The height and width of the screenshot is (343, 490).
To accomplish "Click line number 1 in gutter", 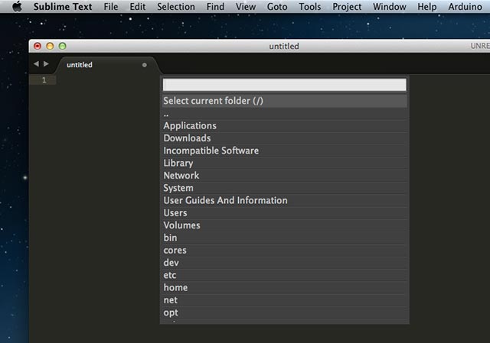I will point(44,80).
